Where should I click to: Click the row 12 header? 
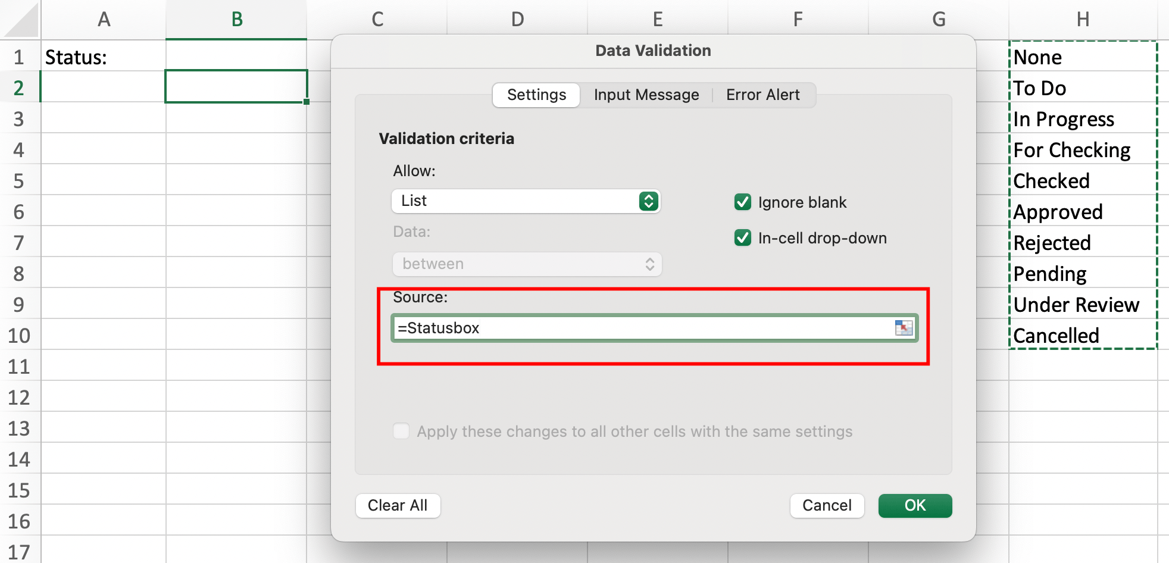pos(19,398)
